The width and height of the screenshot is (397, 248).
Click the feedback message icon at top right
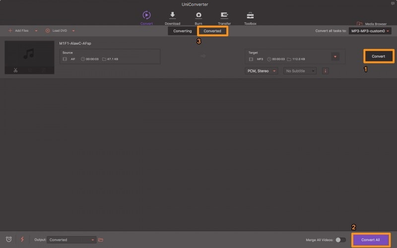point(393,3)
